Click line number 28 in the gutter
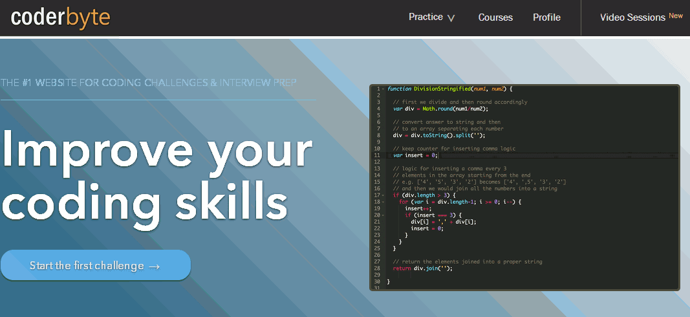This screenshot has height=317, width=690. 377,268
